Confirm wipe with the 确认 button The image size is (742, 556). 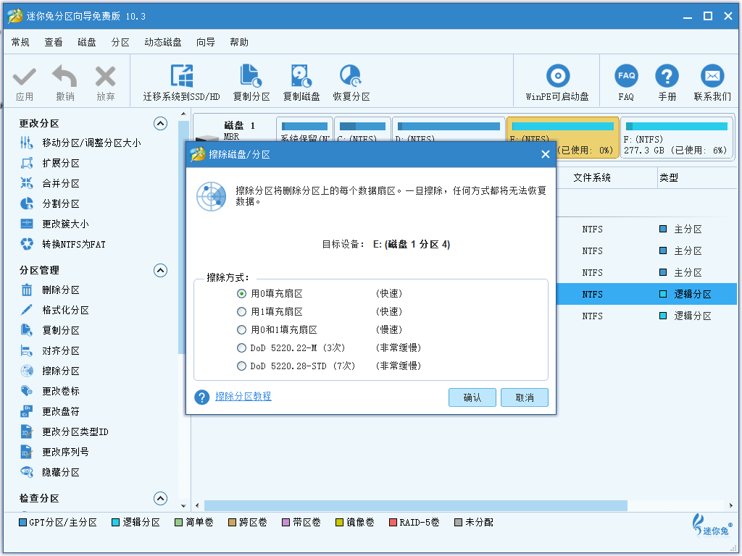472,397
